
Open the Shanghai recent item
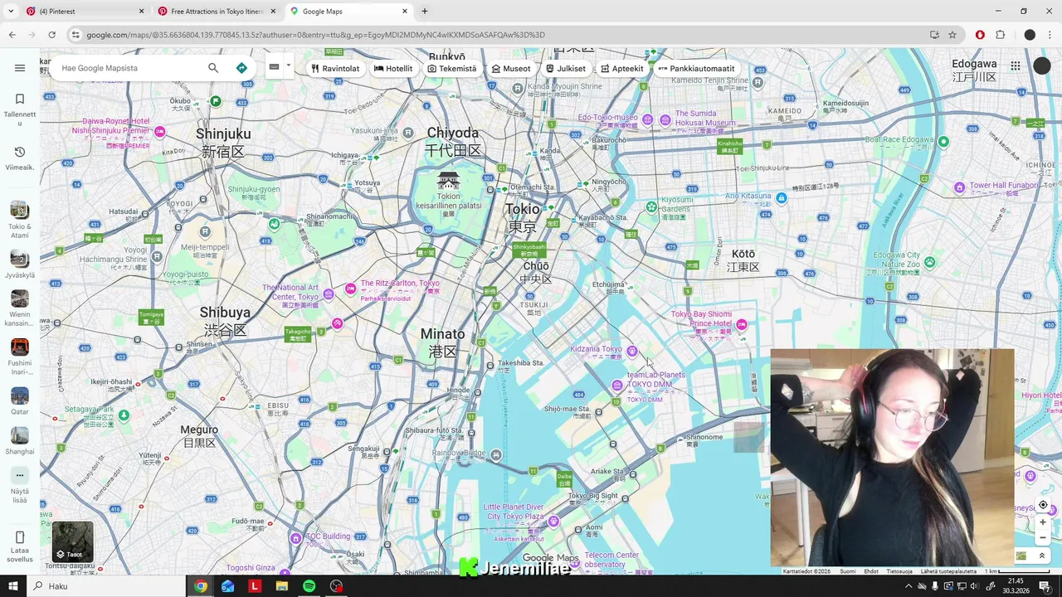pyautogui.click(x=20, y=440)
